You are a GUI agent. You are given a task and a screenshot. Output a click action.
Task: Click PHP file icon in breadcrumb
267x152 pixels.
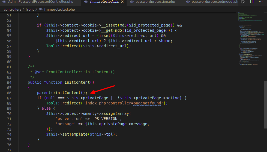[41, 9]
